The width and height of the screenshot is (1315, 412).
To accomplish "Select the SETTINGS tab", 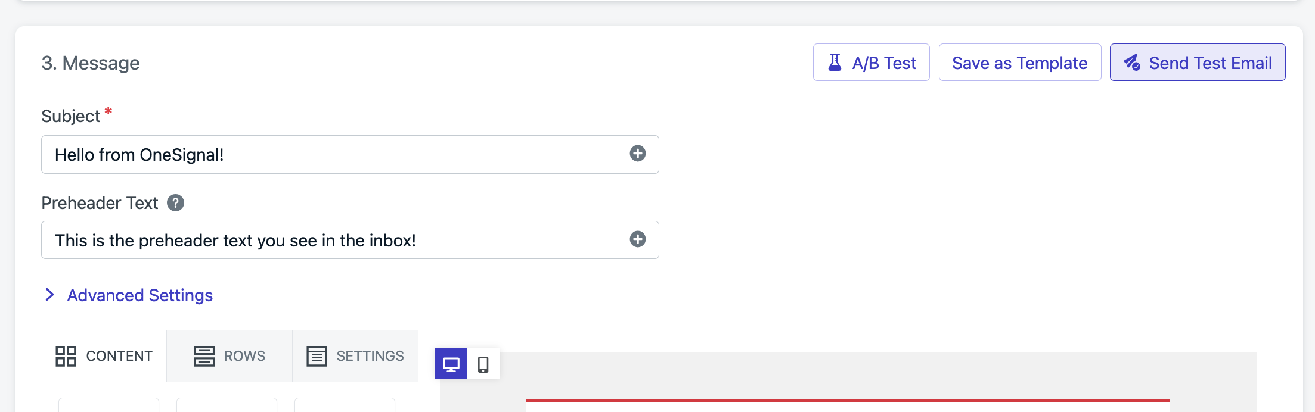I will coord(355,356).
